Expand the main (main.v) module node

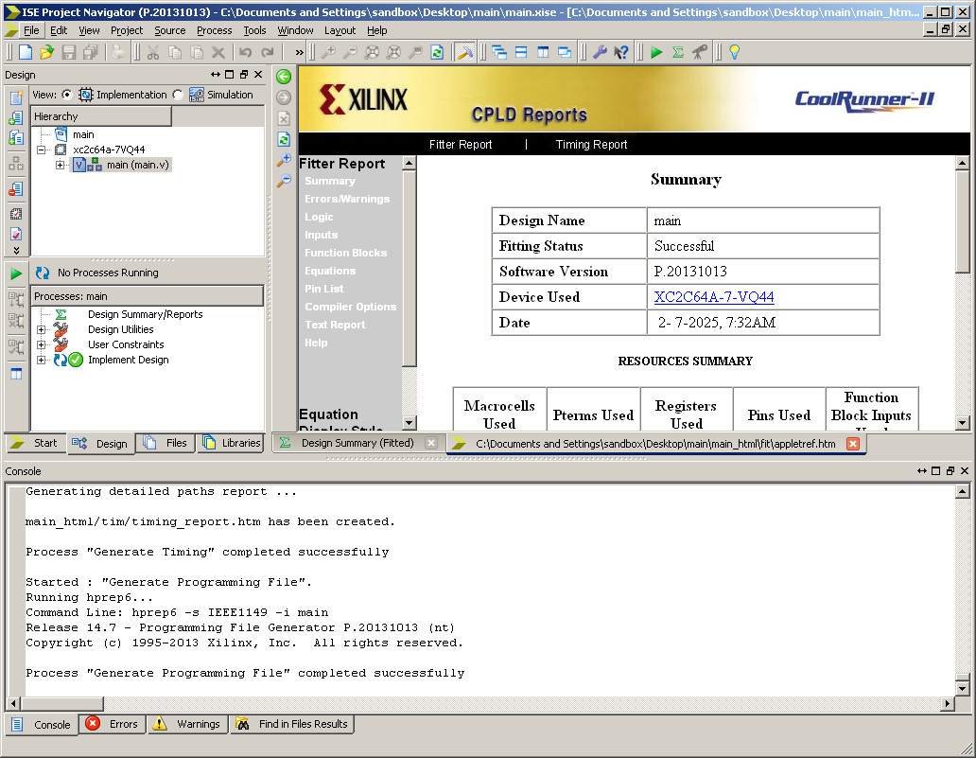[60, 165]
